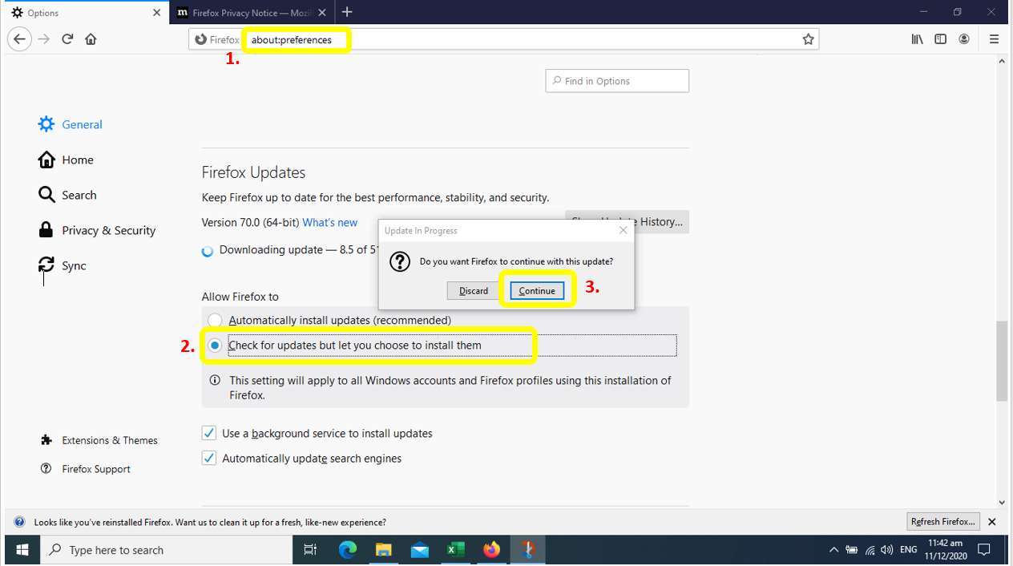Launch Microsoft Edge from taskbar

point(348,550)
